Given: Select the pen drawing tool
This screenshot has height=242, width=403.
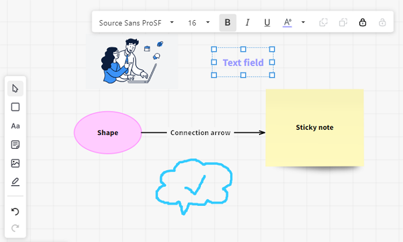Looking at the screenshot, I should click(x=15, y=182).
